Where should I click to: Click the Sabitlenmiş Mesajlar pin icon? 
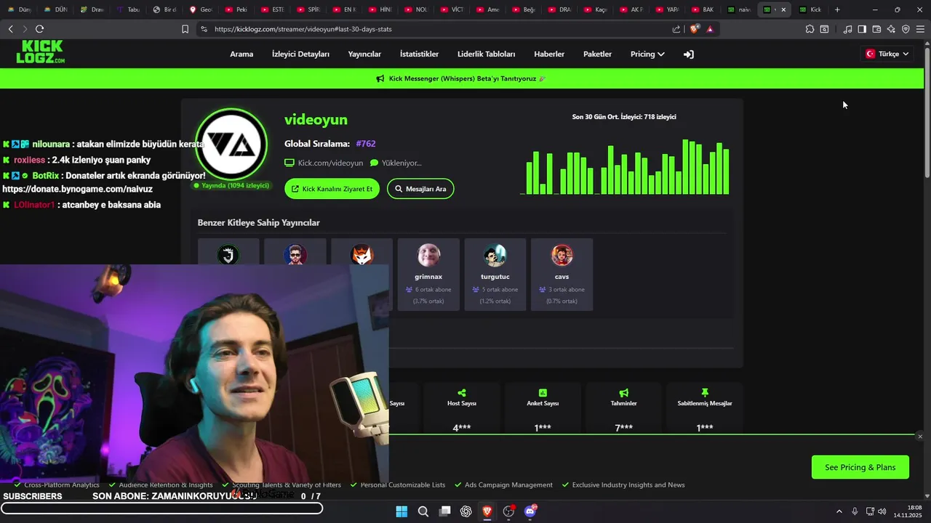click(x=705, y=392)
